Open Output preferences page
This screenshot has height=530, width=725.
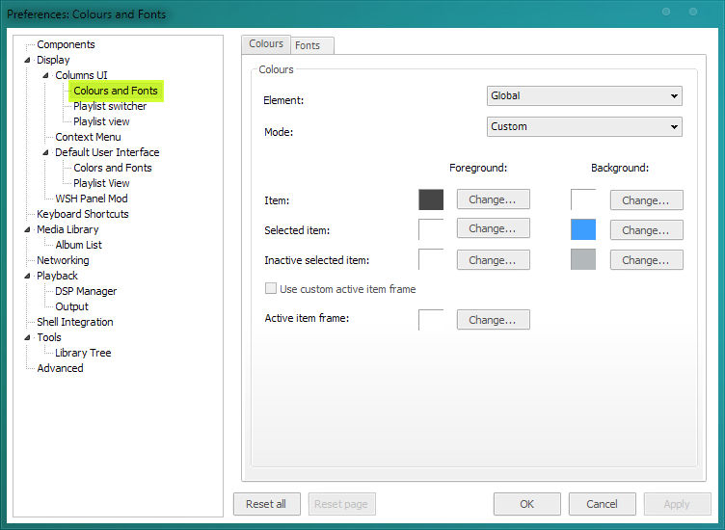pos(71,306)
